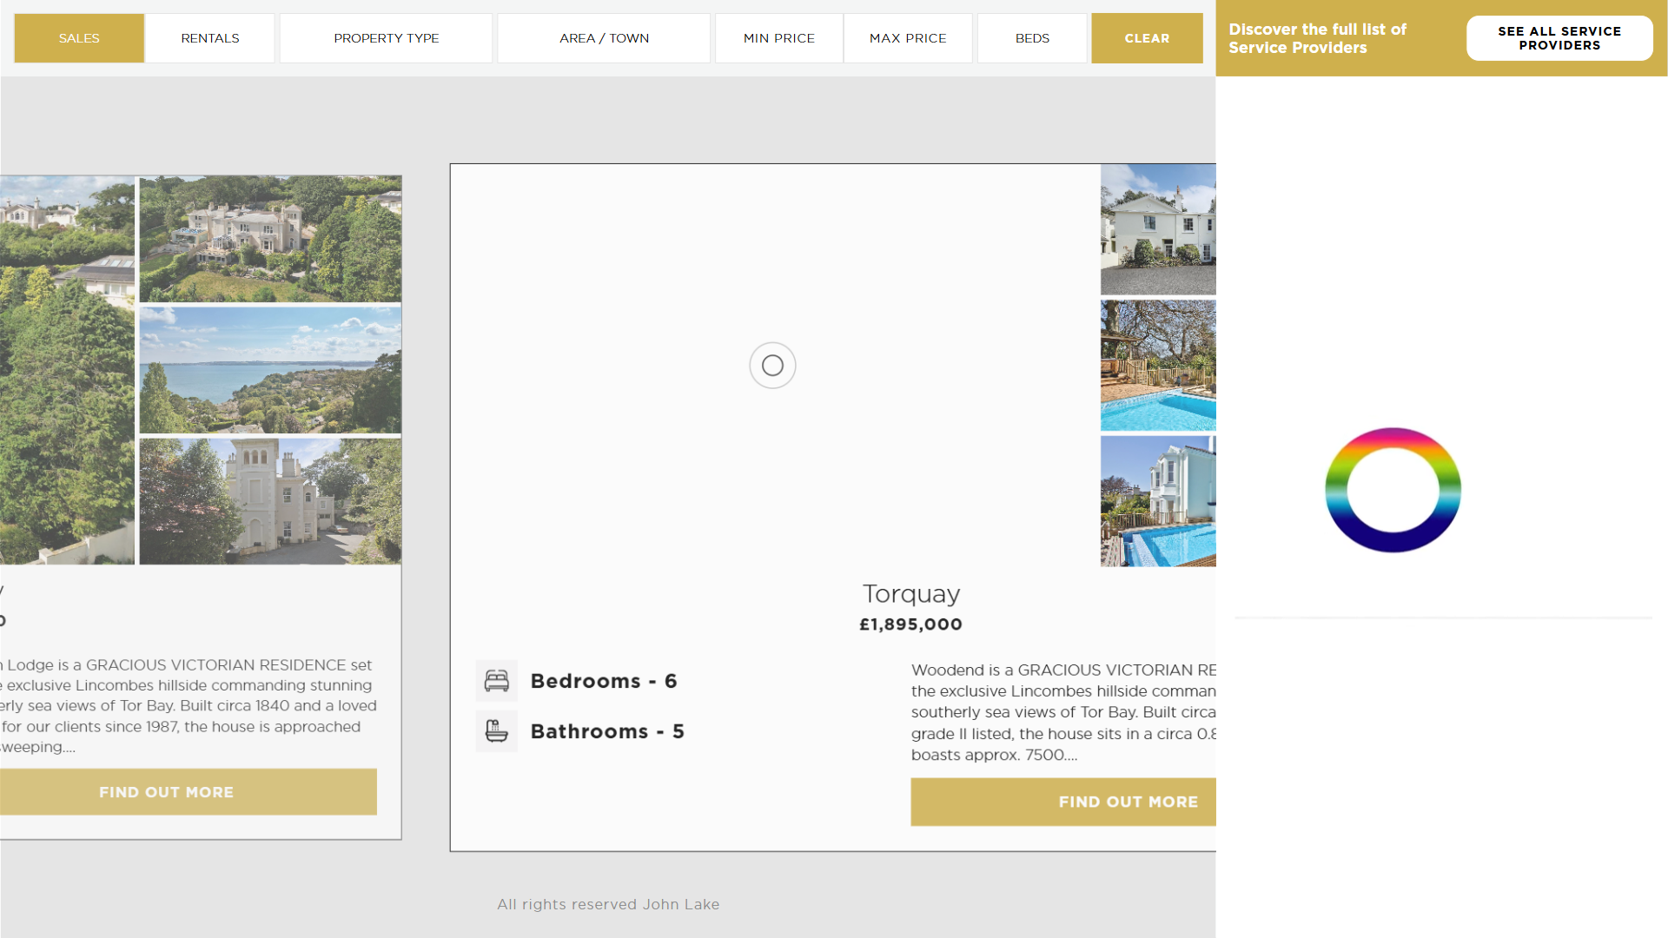Click the rainbow color ring
This screenshot has height=938, width=1668.
click(1393, 490)
